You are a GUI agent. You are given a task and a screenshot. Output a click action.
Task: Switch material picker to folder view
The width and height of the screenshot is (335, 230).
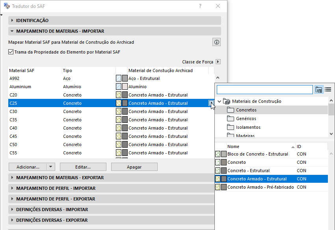(319, 89)
